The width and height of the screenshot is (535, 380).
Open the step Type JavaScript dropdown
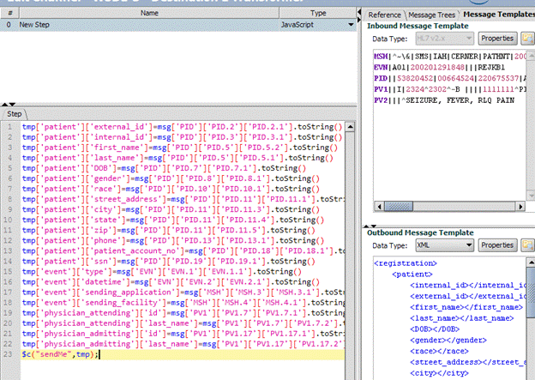(350, 26)
